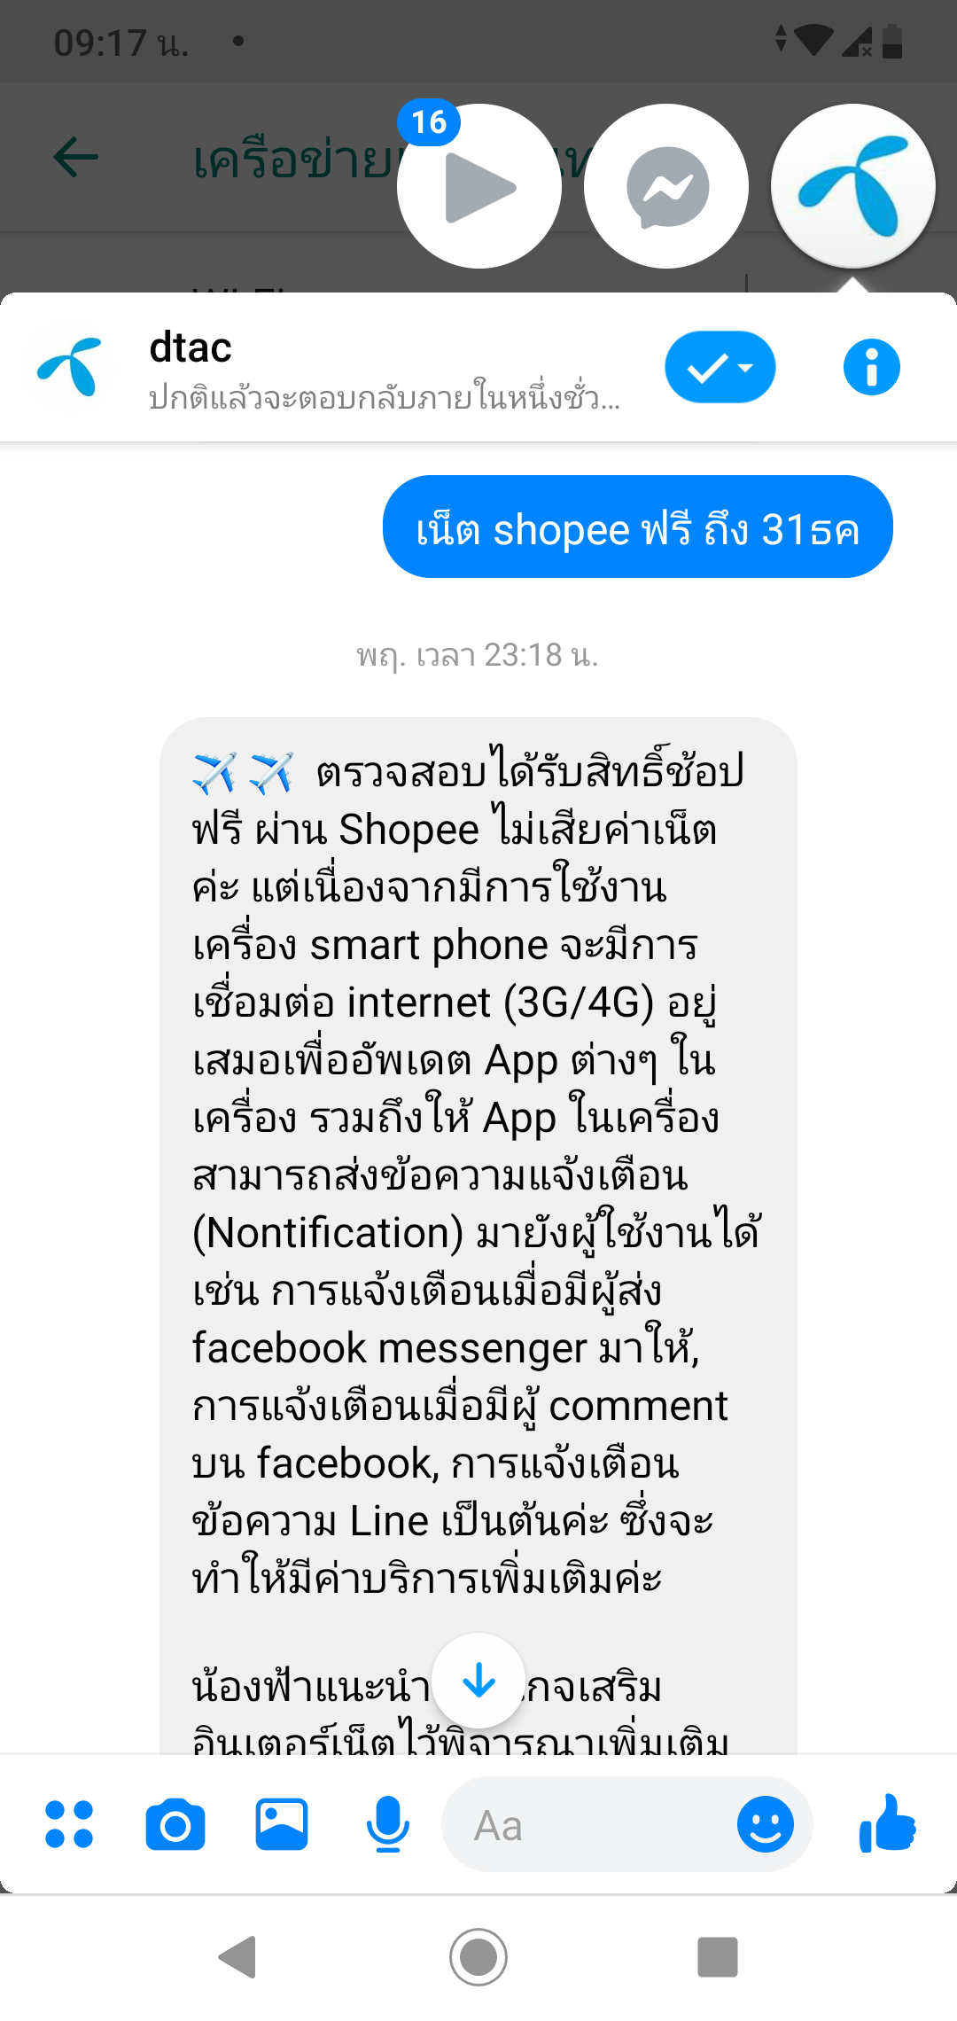Tap the dtac page name title
Screen dimensions: 957x2021
tap(191, 347)
